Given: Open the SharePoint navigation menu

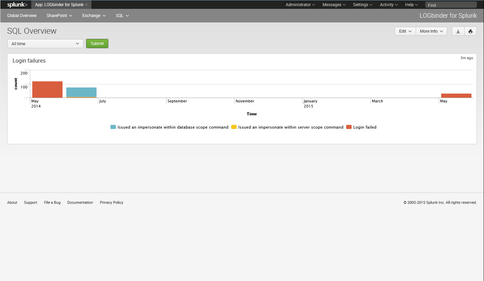Looking at the screenshot, I should [59, 16].
